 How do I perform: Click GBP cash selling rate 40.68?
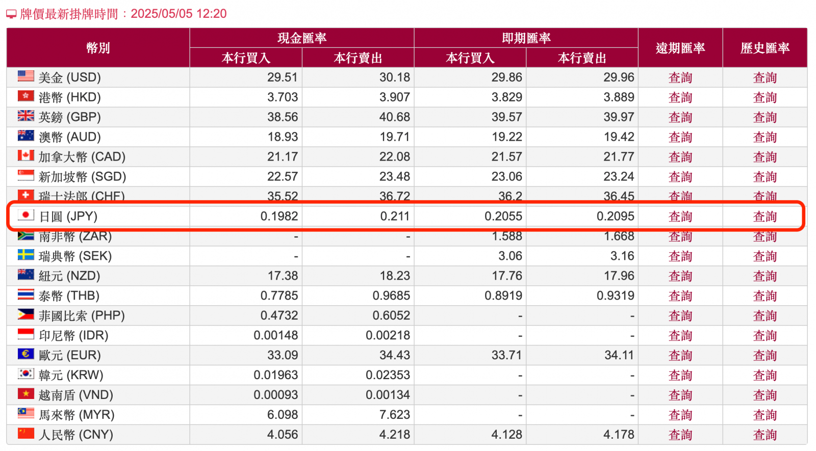pos(395,117)
